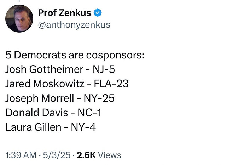Screen dimensions: 244x165
Task: Visit the @anthonyzenkus handle link
Action: tap(74, 25)
